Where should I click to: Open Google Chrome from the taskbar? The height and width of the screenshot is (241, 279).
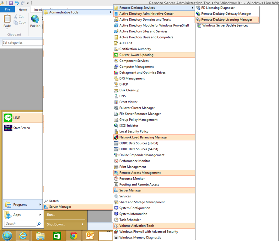click(73, 235)
